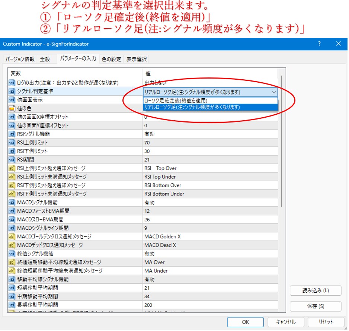Open the パラメーターの入力 tab
This screenshot has height=331, width=349.
pyautogui.click(x=78, y=58)
